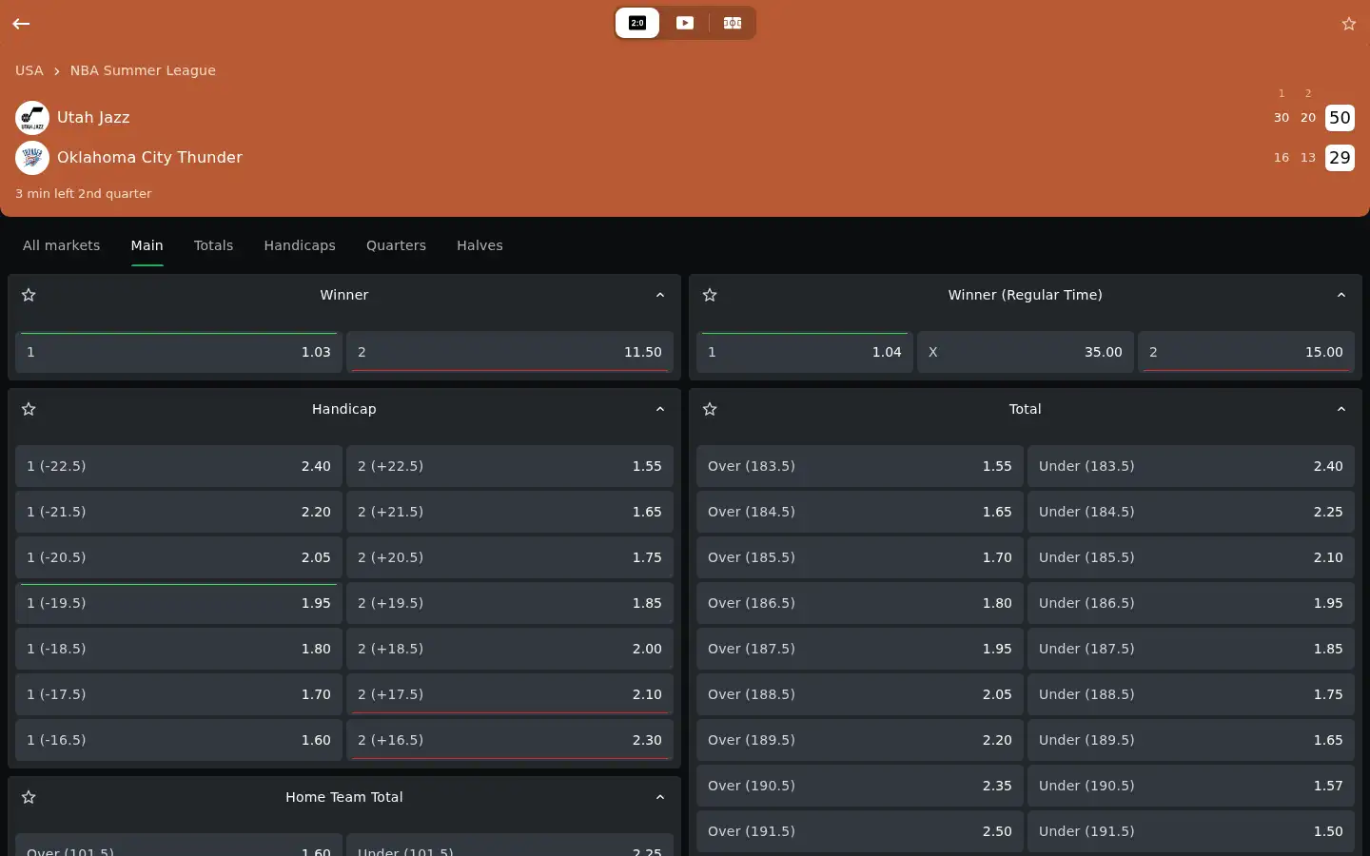Screen dimensions: 1370x856
Task: Go back using the left arrow
Action: tap(21, 24)
